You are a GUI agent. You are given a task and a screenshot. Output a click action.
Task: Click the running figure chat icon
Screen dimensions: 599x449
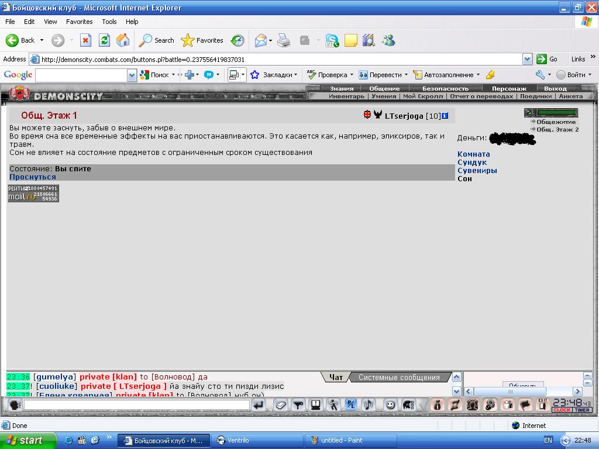(333, 405)
